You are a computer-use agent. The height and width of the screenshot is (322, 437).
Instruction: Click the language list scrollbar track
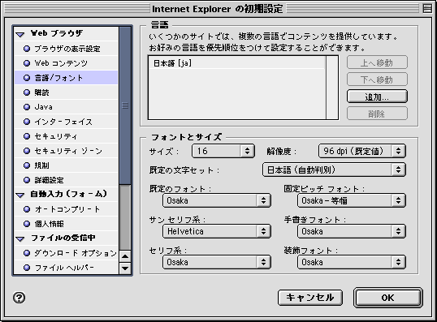tap(332, 88)
